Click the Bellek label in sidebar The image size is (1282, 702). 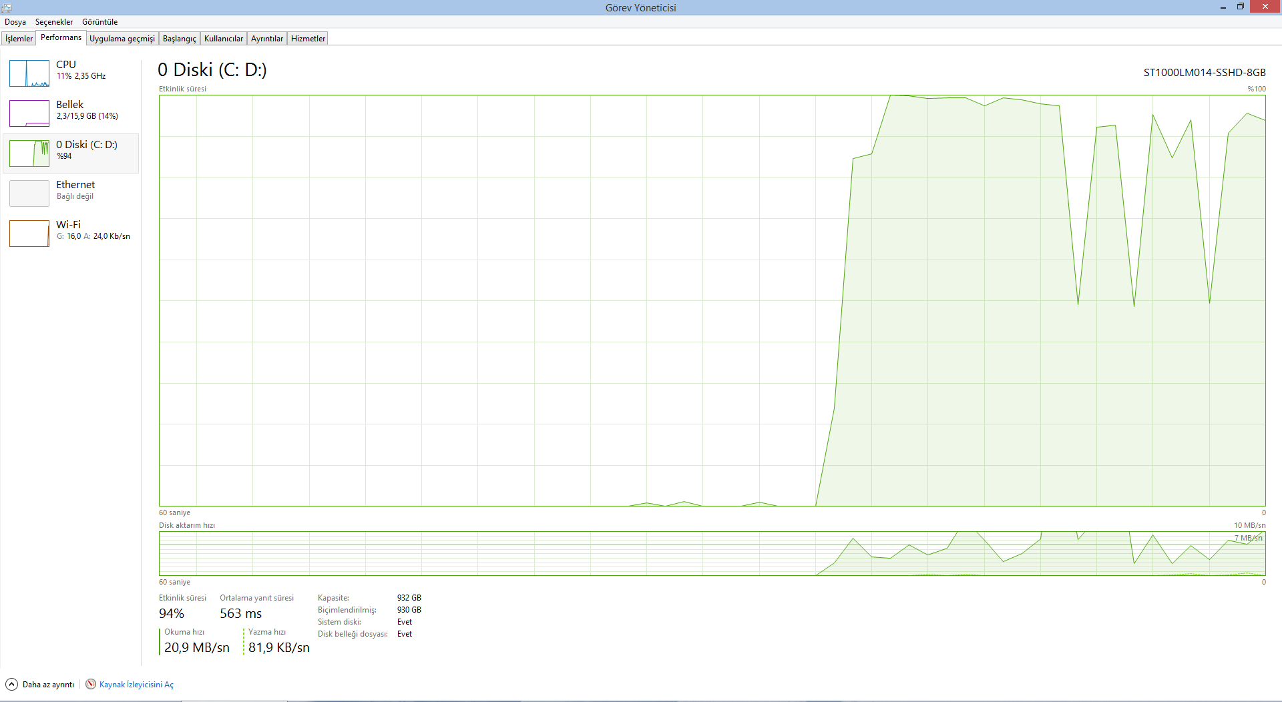click(70, 105)
